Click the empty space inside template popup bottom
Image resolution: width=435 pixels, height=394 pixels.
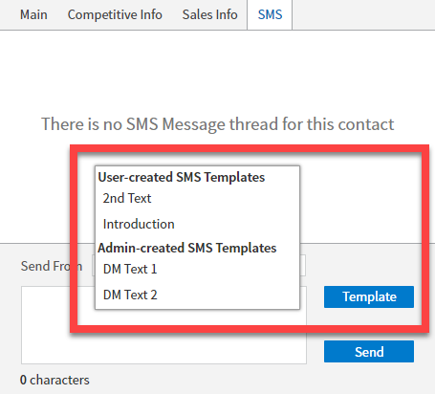point(197,317)
